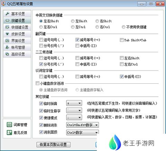Select the 右Shift radio option

[x=97, y=21]
